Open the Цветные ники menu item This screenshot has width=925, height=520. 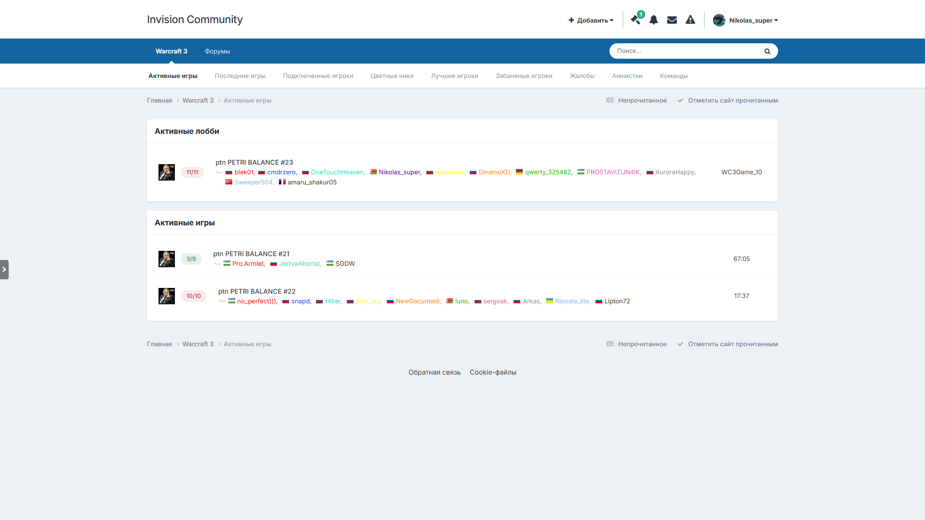[392, 76]
